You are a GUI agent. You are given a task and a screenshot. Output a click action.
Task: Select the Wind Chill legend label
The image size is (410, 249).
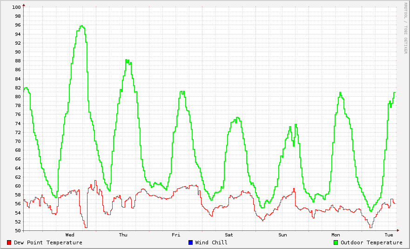tap(211, 242)
